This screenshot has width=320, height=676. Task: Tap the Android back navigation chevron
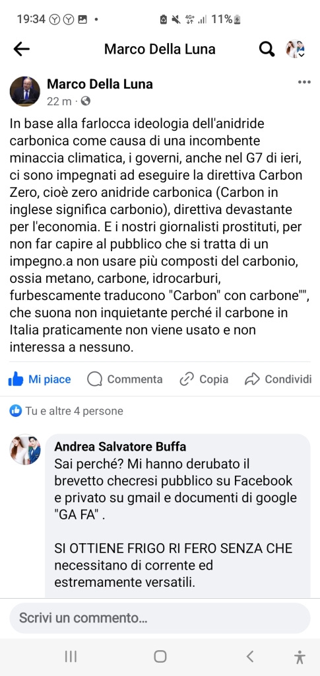[x=250, y=657]
